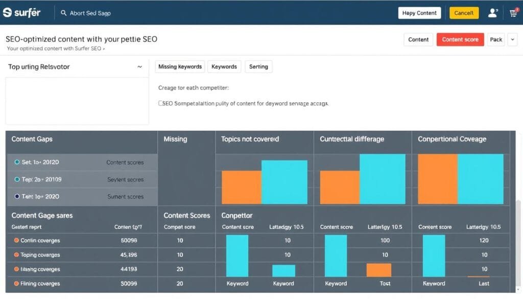Click the Surfer logo icon
Image resolution: width=523 pixels, height=299 pixels.
(x=7, y=13)
